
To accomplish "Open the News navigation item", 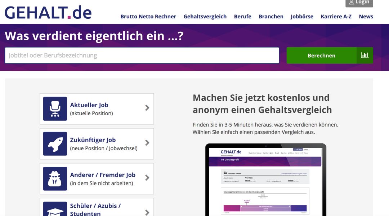I will click(x=366, y=17).
